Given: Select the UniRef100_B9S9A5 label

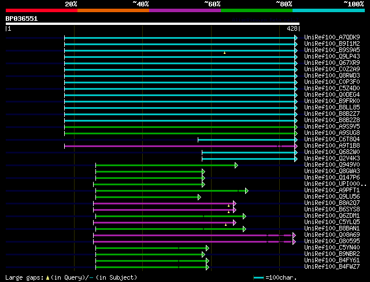Looking at the screenshot, I should coord(332,50).
